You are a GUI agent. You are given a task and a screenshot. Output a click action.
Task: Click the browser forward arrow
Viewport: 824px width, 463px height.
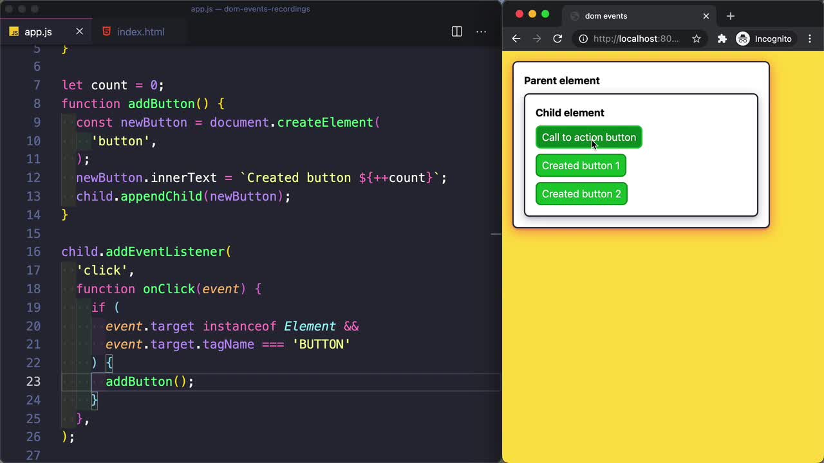pos(537,39)
